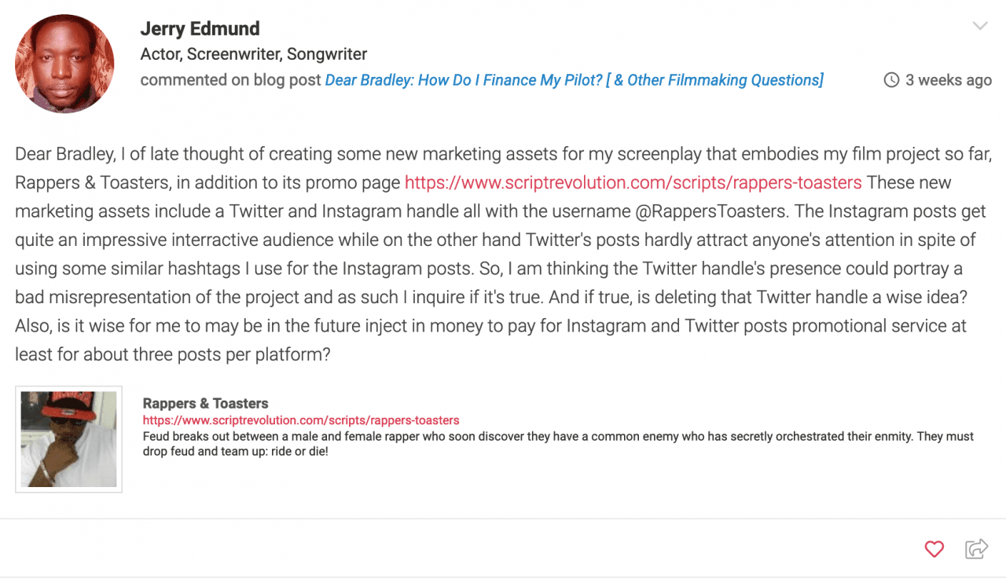Click 'Actor, Screenwriter, Songwriter' subtitle
This screenshot has width=1006, height=579.
pos(254,55)
